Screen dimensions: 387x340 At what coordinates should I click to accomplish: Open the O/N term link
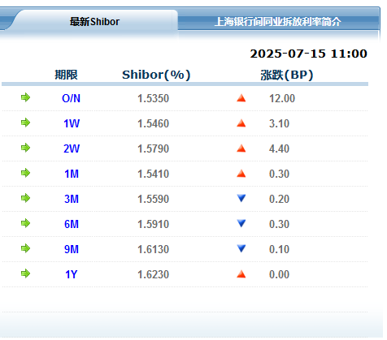click(72, 98)
